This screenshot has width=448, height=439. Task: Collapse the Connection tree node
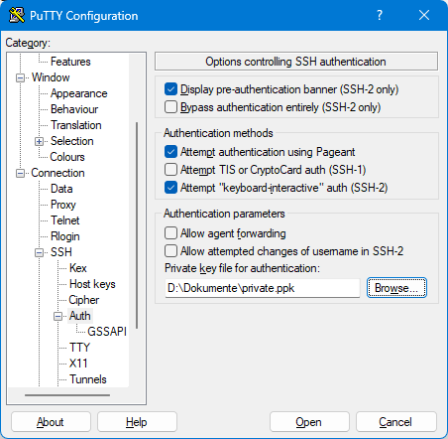[20, 173]
